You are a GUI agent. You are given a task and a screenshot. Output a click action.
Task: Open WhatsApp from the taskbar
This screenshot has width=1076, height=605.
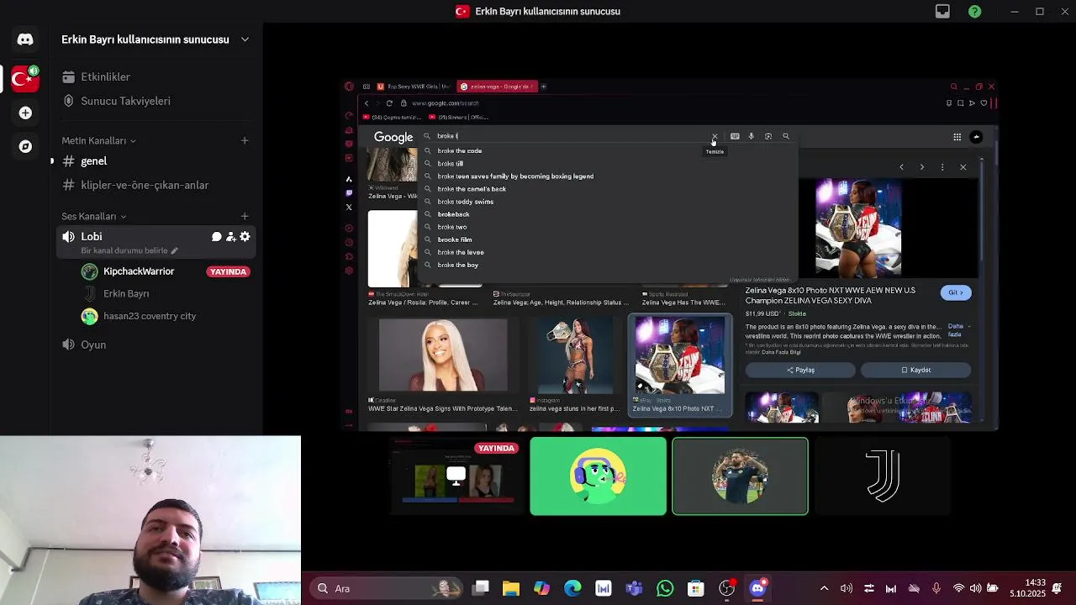pyautogui.click(x=665, y=588)
